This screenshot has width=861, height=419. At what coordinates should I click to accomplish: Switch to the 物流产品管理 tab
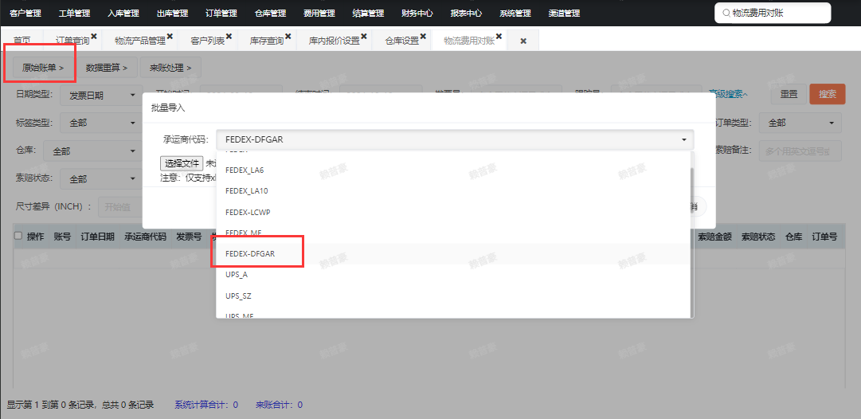click(140, 41)
